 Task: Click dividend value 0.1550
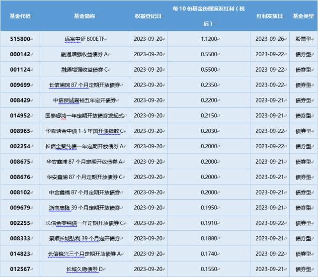point(209,269)
